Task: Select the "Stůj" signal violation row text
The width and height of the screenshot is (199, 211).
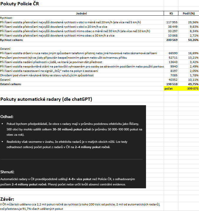Action: tap(49, 71)
